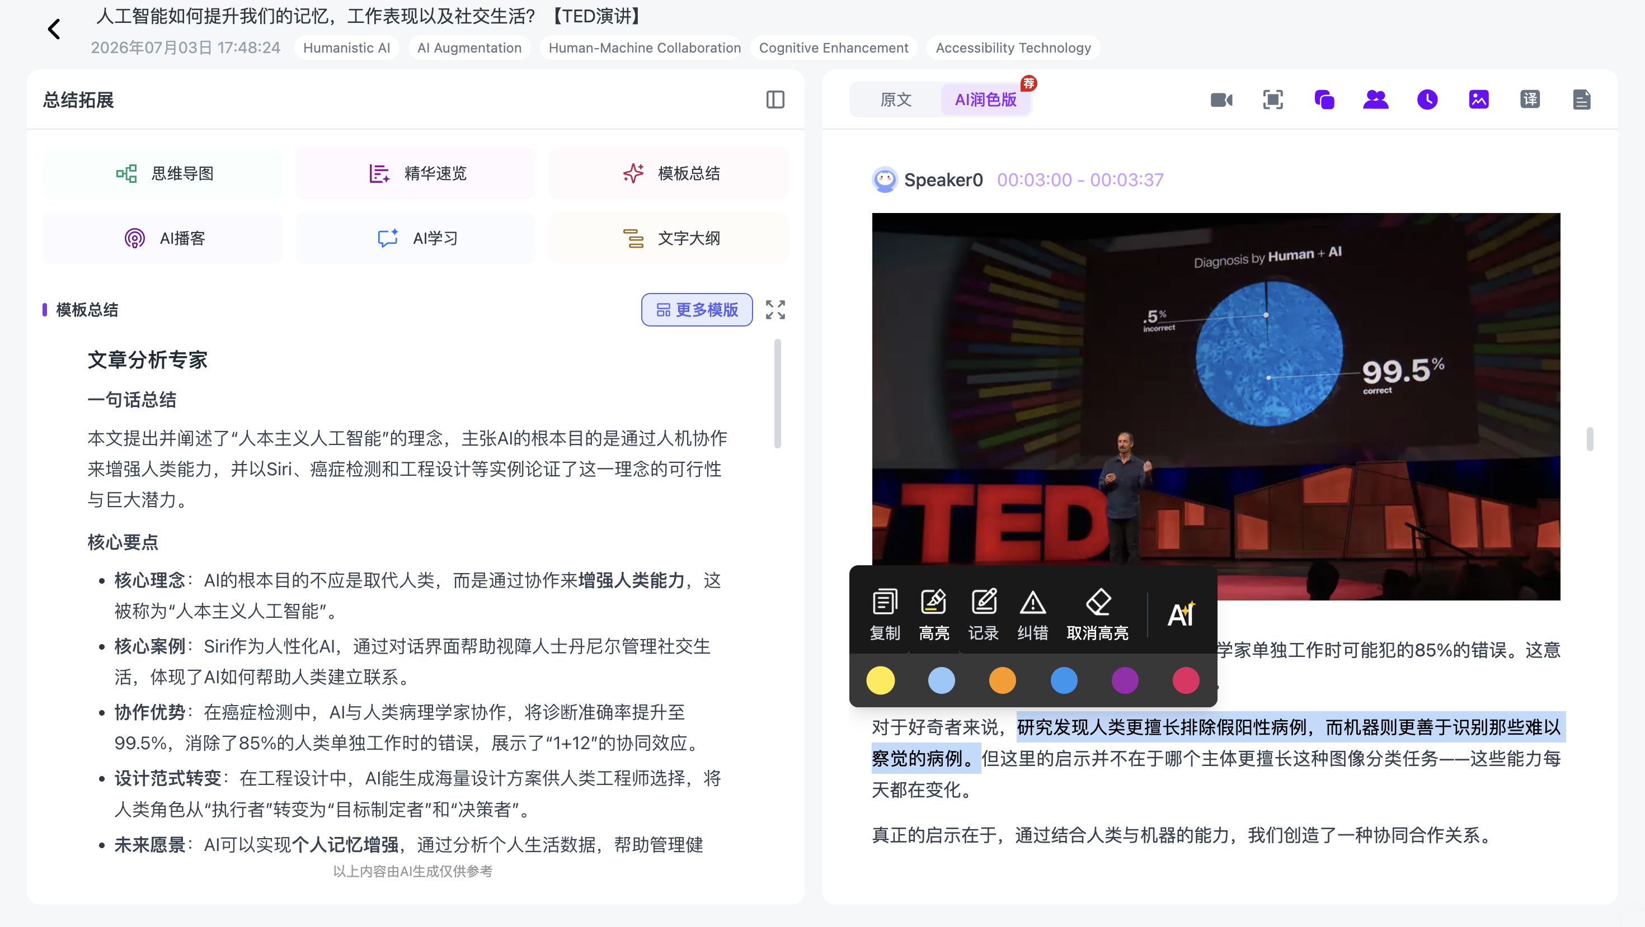1645x927 pixels.
Task: Click the paragraph starting 真正的启示在于
Action: point(1184,835)
